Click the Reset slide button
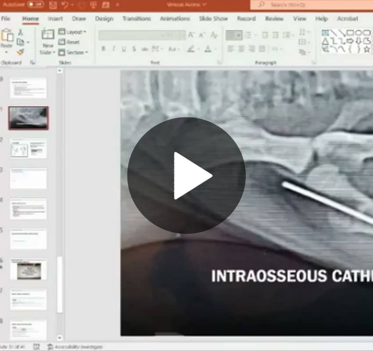The width and height of the screenshot is (373, 351). (69, 42)
